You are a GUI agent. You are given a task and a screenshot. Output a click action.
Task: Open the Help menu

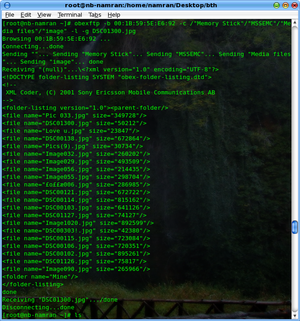[114, 15]
